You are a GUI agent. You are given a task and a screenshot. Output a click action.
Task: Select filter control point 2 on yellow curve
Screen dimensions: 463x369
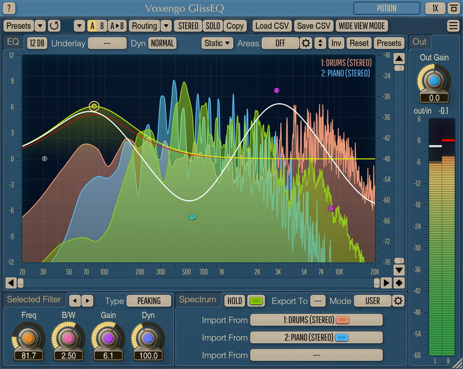click(x=94, y=106)
